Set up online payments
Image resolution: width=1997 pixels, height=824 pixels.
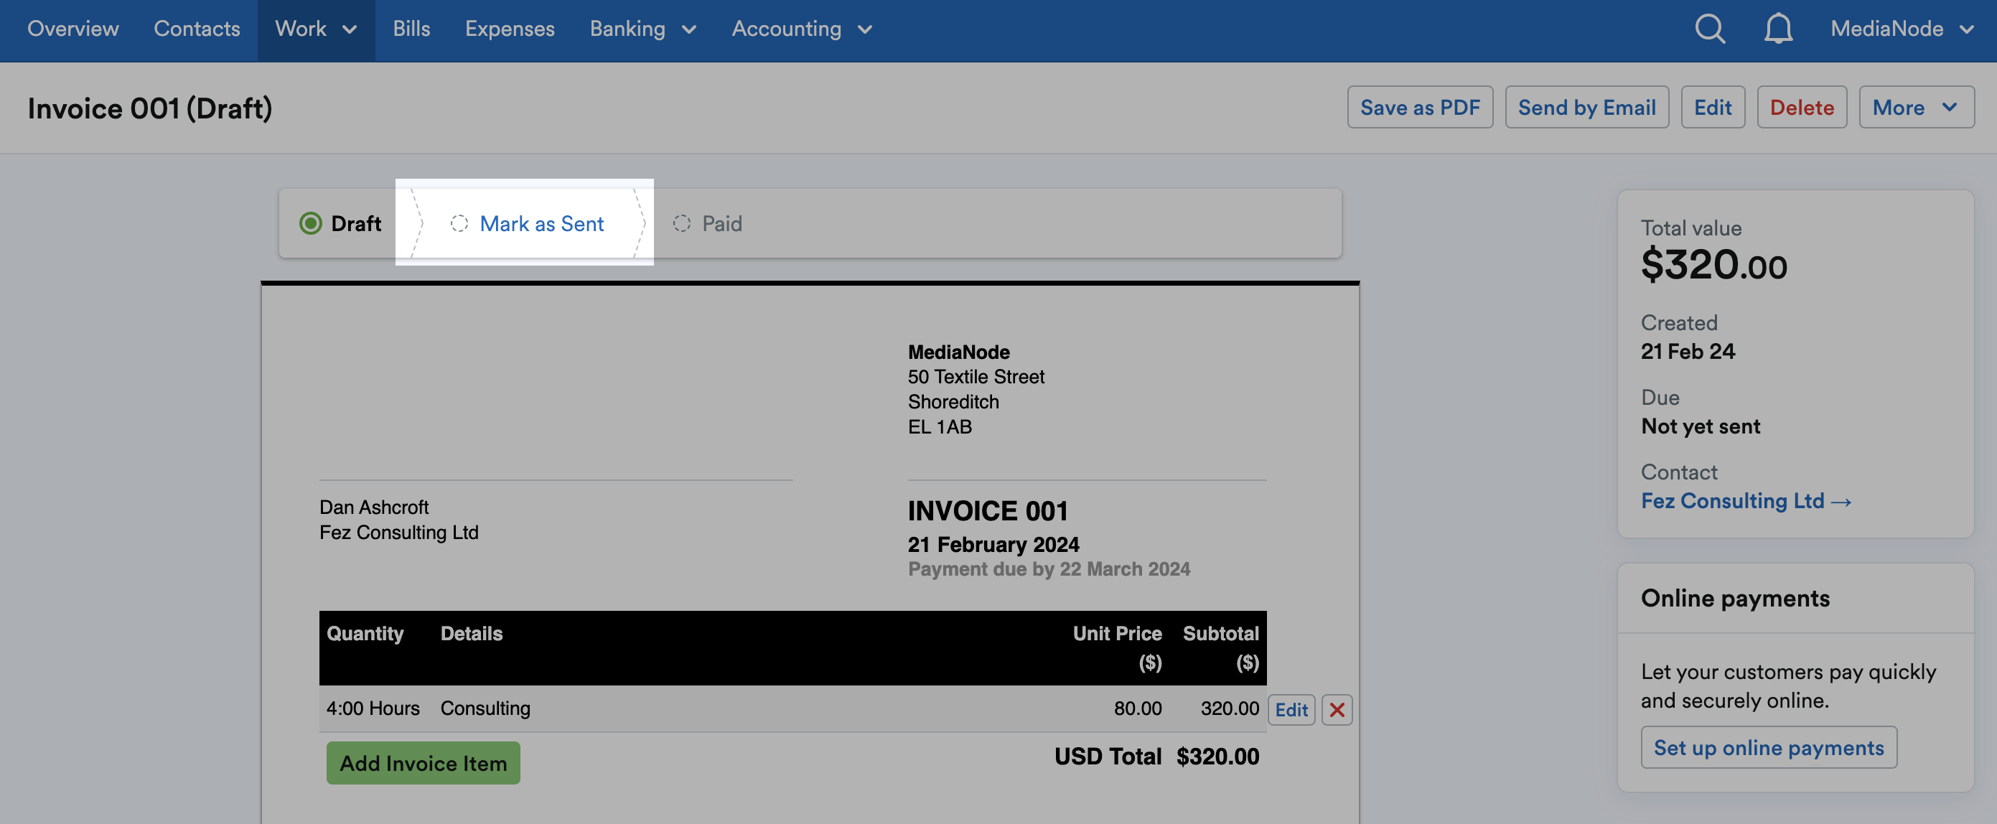pos(1769,747)
